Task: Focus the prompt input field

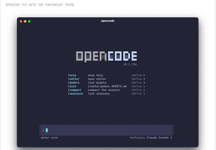Action: (106, 130)
